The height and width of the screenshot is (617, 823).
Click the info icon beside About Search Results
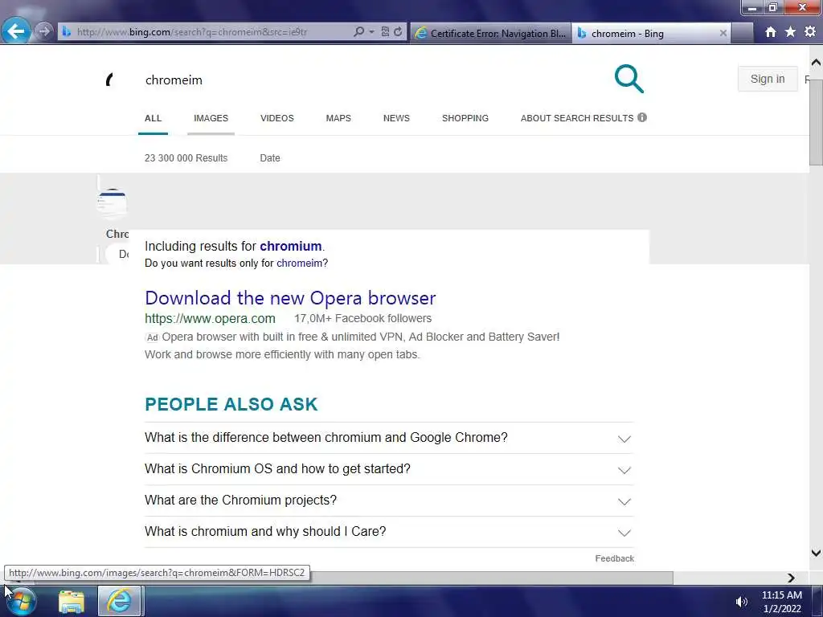click(642, 117)
